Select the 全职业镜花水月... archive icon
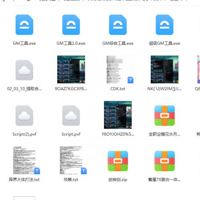 pos(164,116)
